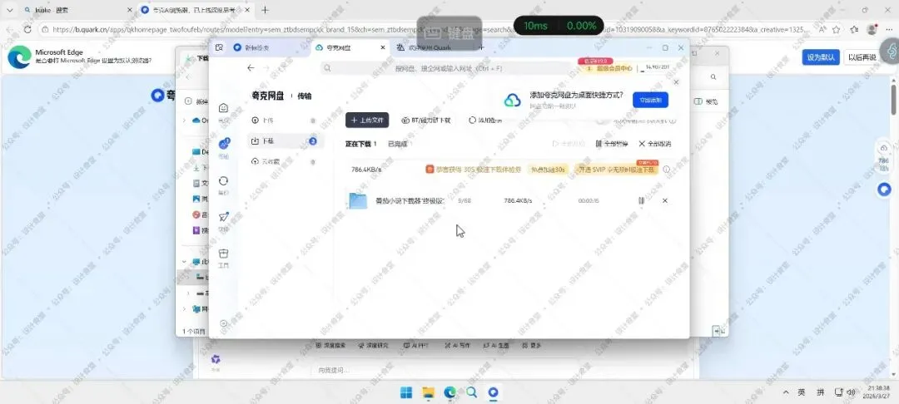Open the Quark app from the taskbar
This screenshot has height=404, width=899.
[x=493, y=392]
